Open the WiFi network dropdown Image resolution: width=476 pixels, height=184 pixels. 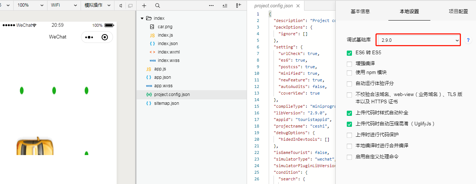point(64,5)
